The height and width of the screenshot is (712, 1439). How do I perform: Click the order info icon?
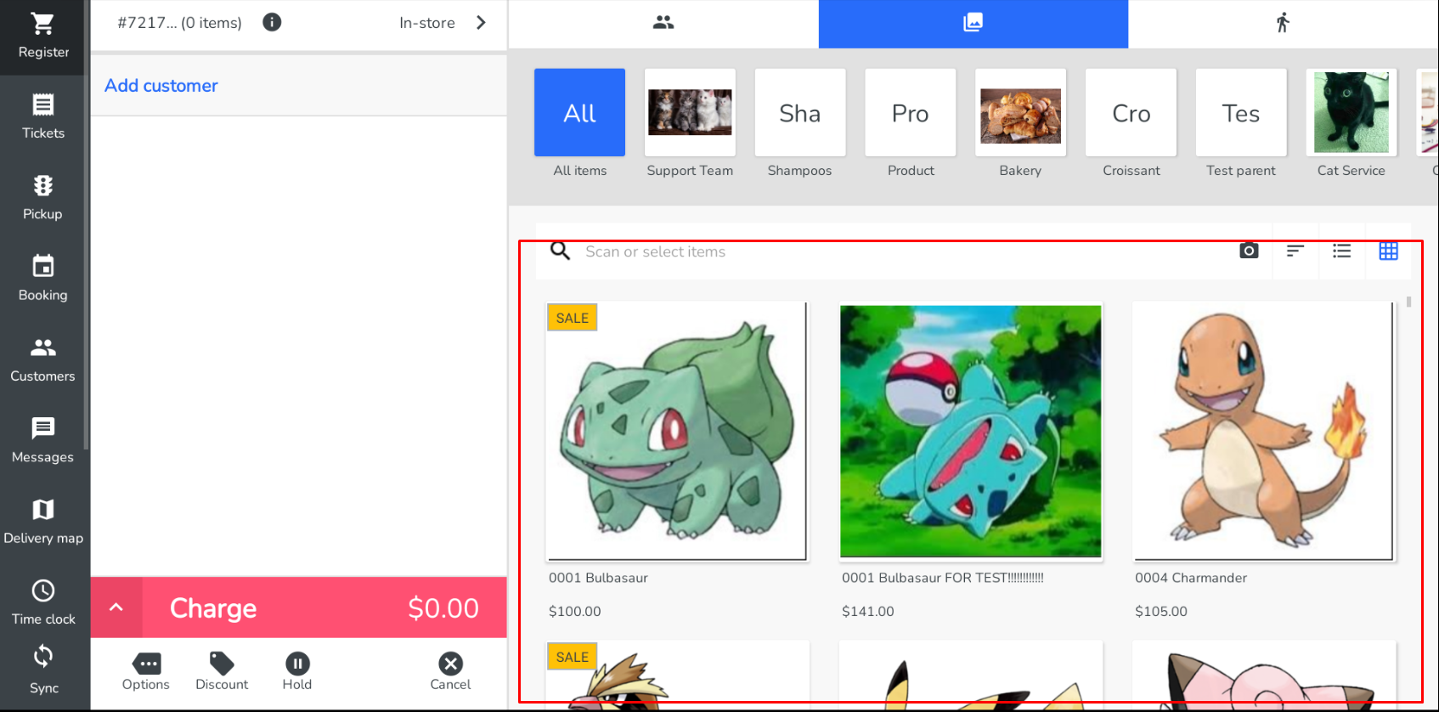click(272, 23)
